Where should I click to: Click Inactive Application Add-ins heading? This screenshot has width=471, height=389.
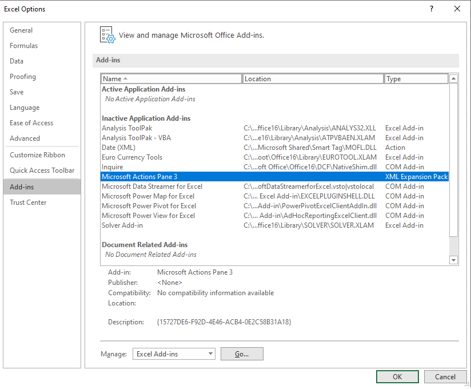tap(146, 118)
